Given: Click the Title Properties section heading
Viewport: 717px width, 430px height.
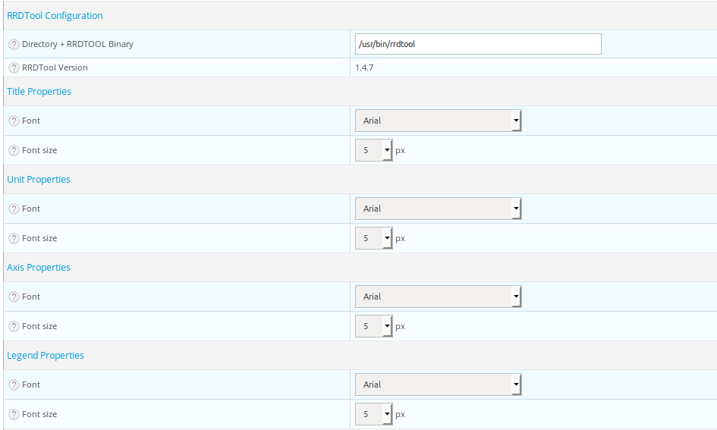Looking at the screenshot, I should pyautogui.click(x=39, y=92).
